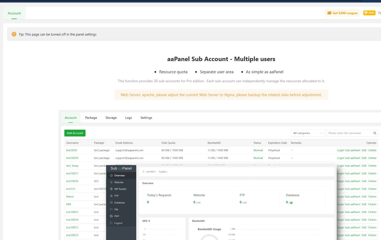Open the test10016 username link
Viewport: 381px width, 240px height.
72,181
